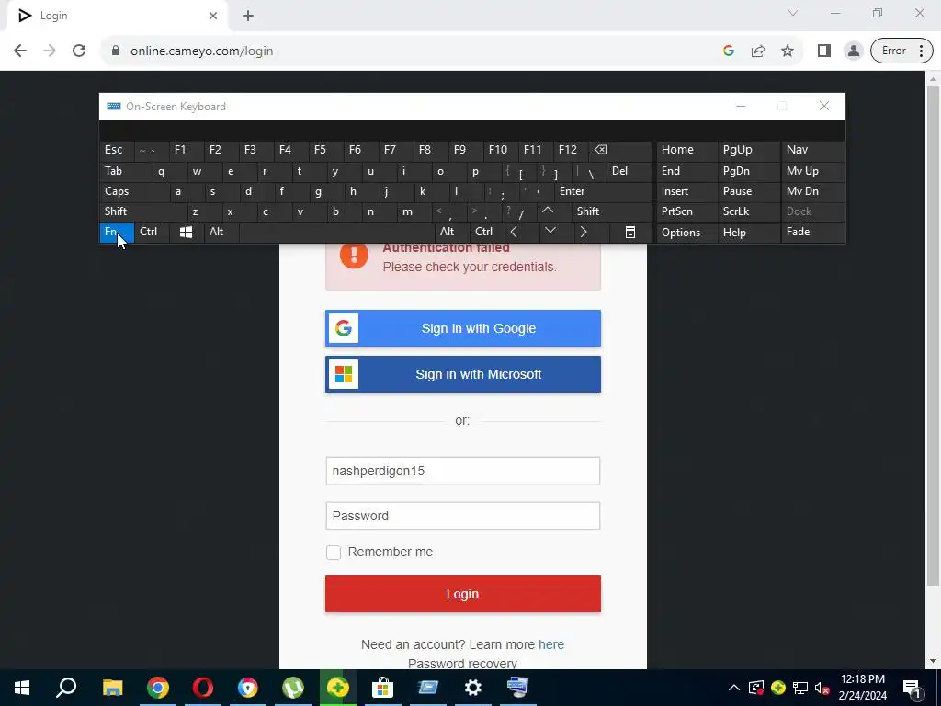Tap the PgDn key on On-Screen Keyboard

(x=748, y=171)
